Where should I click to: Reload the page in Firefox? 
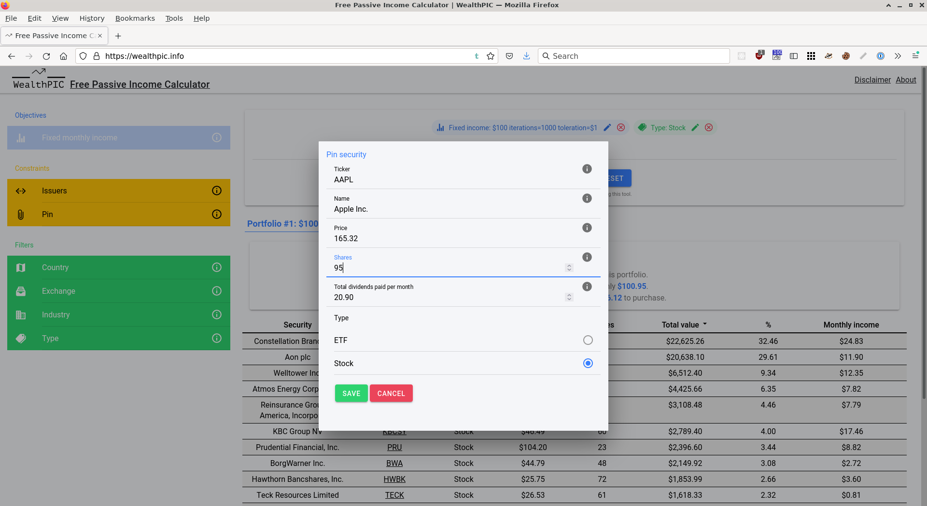tap(46, 56)
